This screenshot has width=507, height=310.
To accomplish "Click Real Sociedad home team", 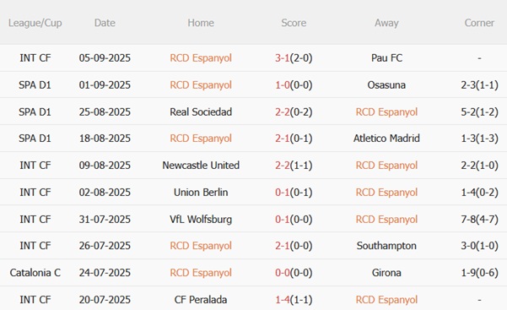I will 201,111.
